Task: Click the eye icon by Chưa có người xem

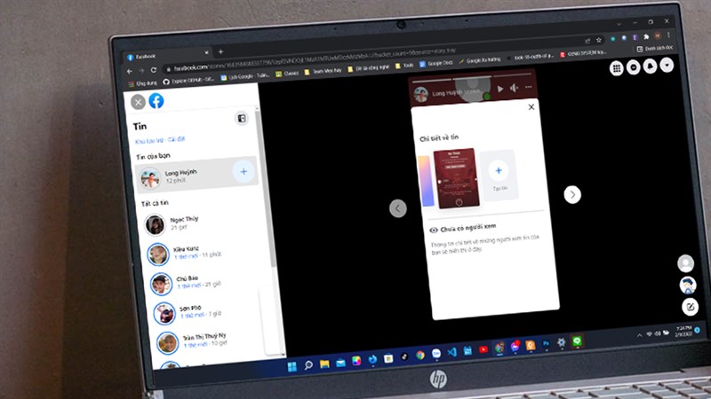Action: (434, 230)
